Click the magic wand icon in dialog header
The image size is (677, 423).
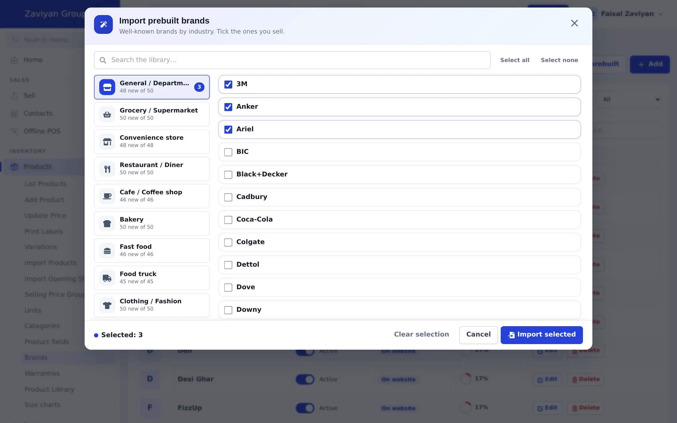[x=103, y=24]
